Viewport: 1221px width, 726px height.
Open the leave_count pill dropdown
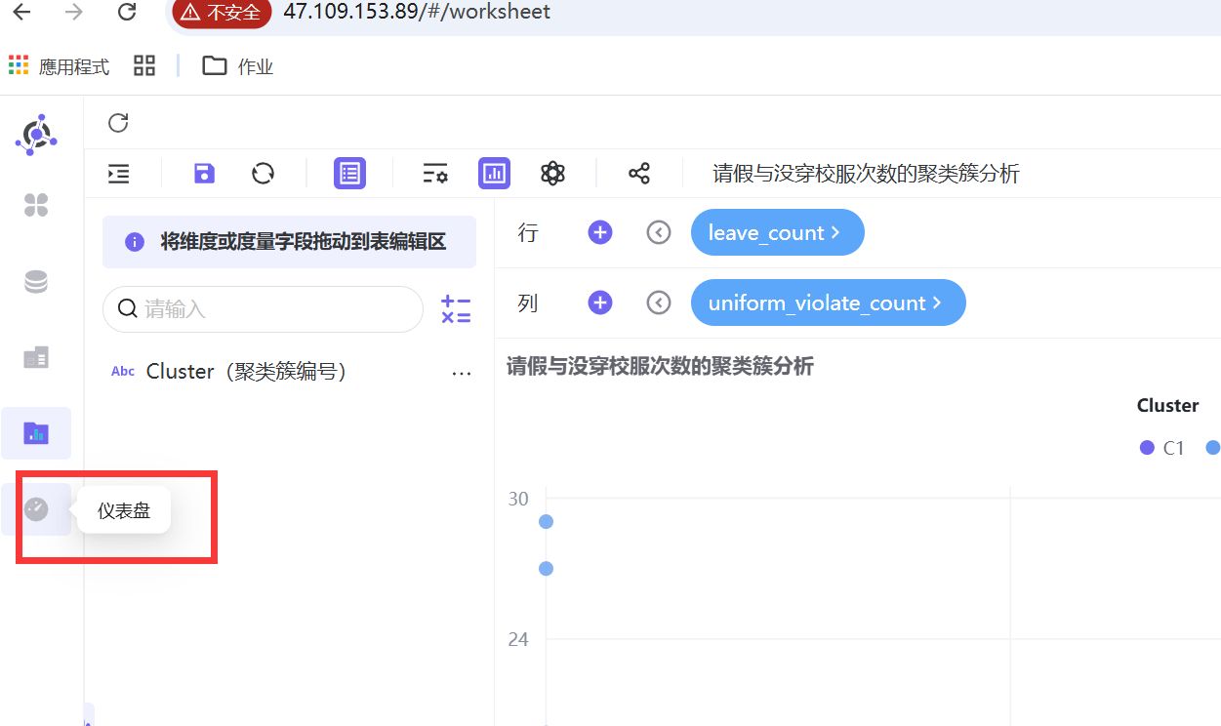(777, 232)
